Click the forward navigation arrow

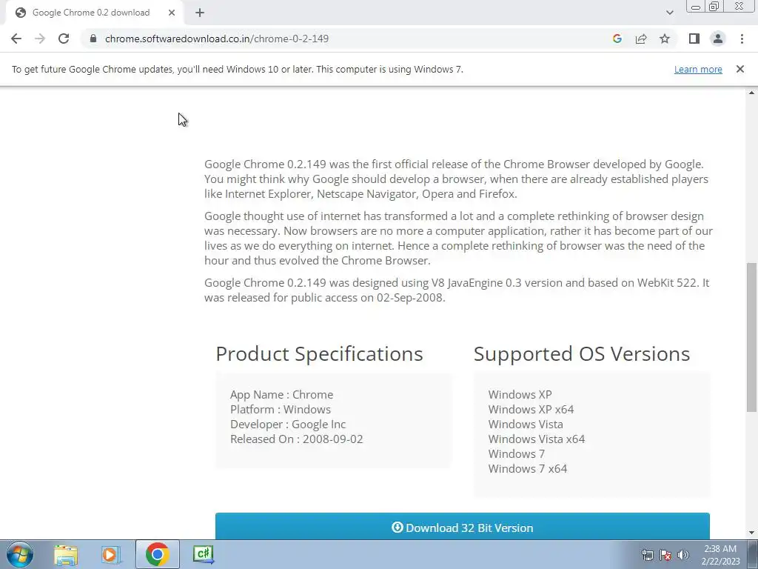pos(40,39)
